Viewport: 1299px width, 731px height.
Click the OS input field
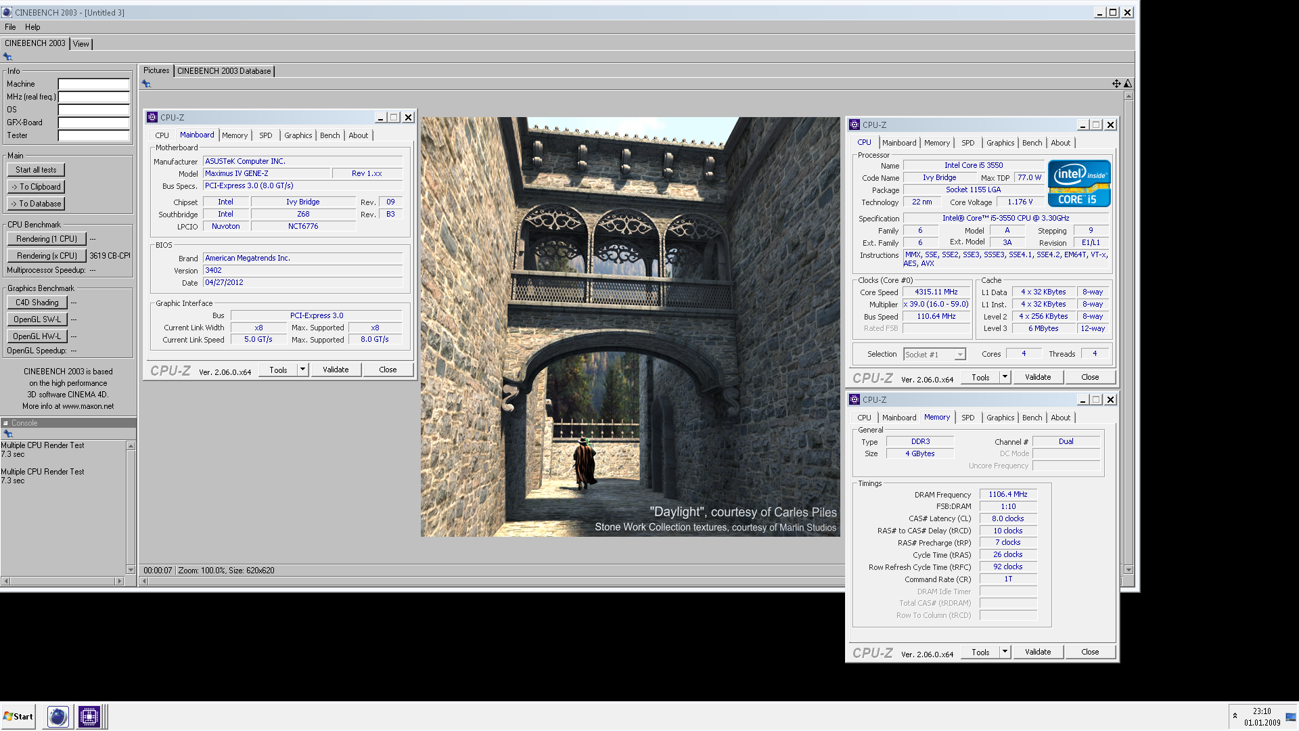tap(93, 110)
